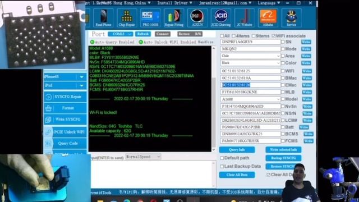Open the Language dropdown

pos(269,3)
